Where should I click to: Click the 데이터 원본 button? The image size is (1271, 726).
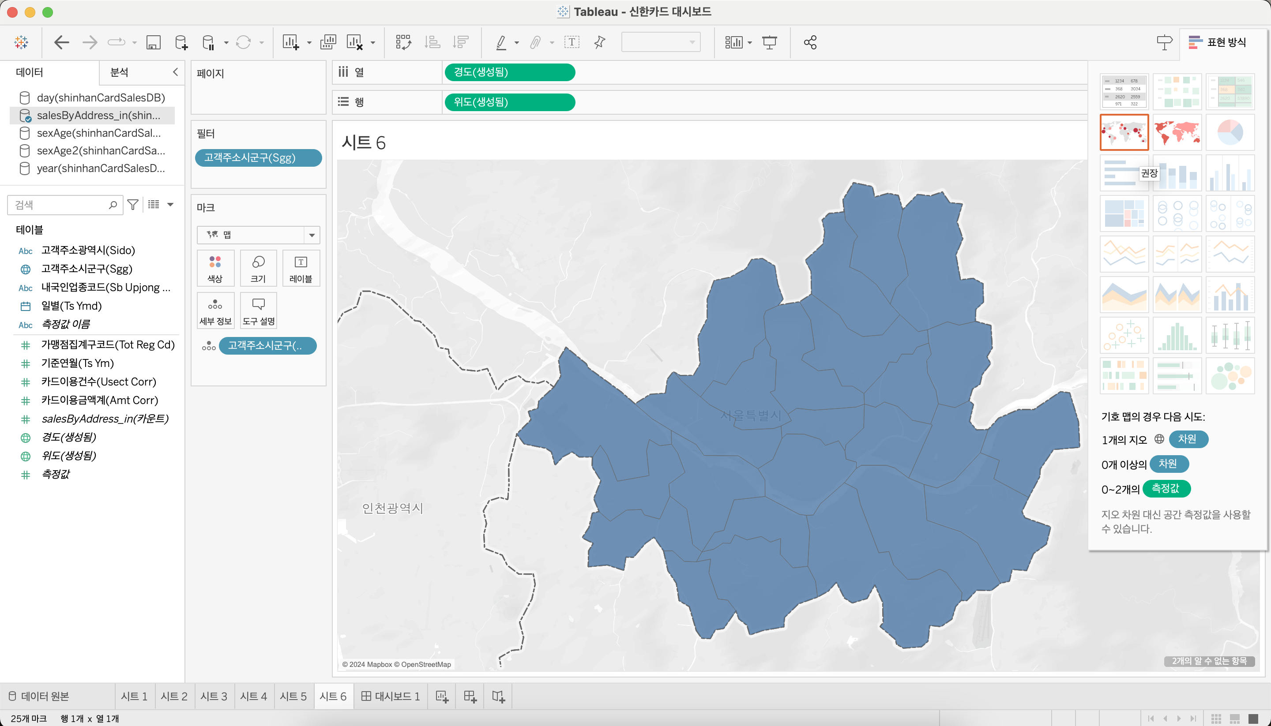tap(39, 696)
